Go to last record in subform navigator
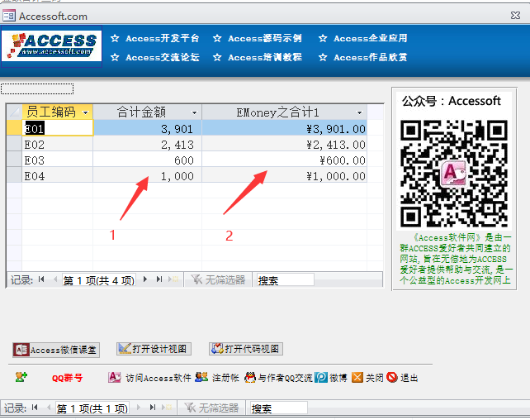The width and height of the screenshot is (530, 420). tap(159, 279)
